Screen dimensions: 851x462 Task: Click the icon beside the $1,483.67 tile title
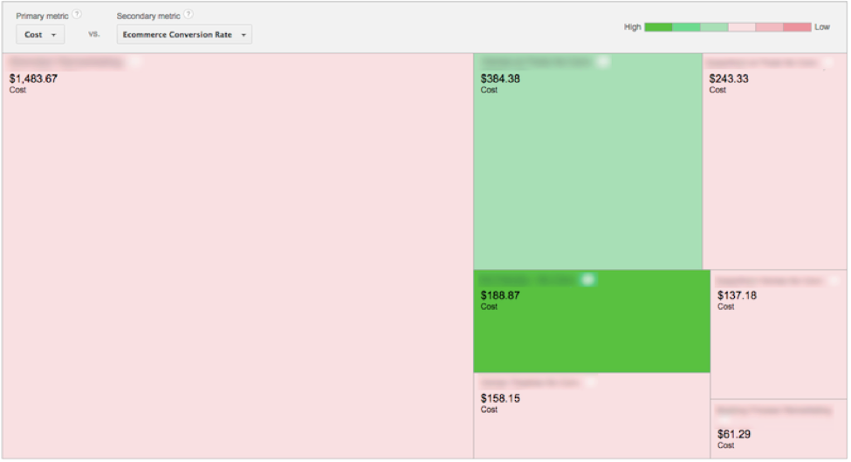[x=134, y=62]
